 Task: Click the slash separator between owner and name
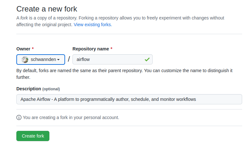[69, 59]
